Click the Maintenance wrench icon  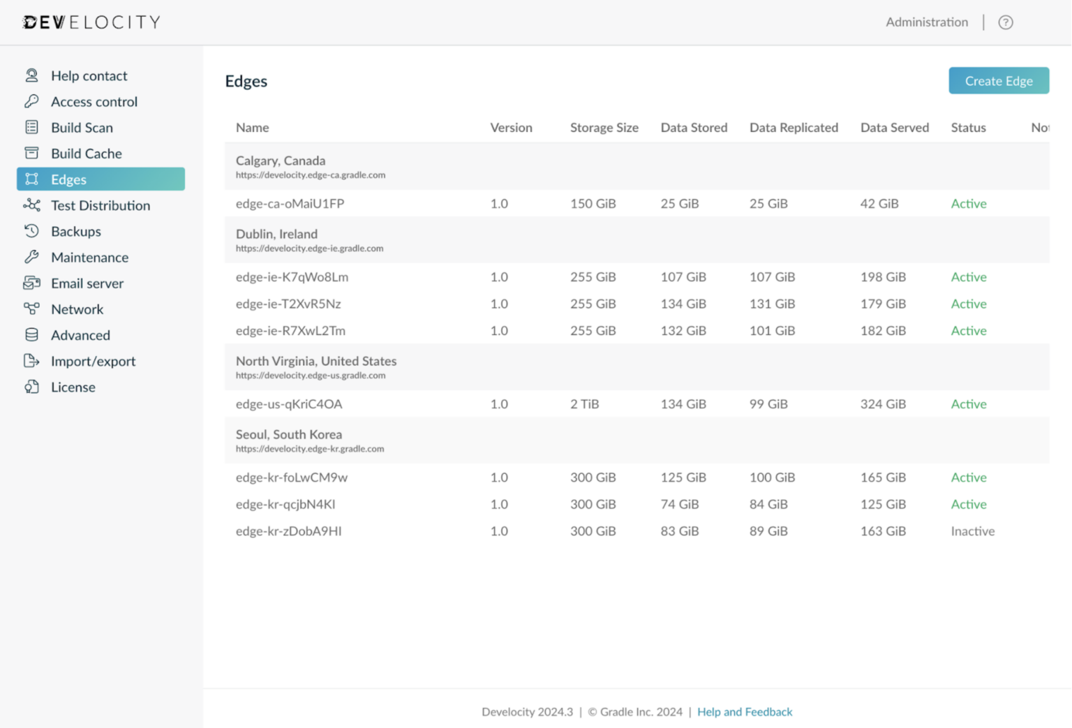31,257
